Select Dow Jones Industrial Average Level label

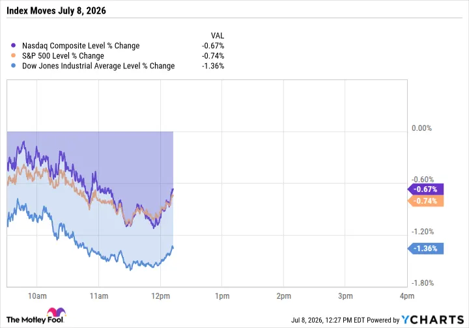pos(81,66)
